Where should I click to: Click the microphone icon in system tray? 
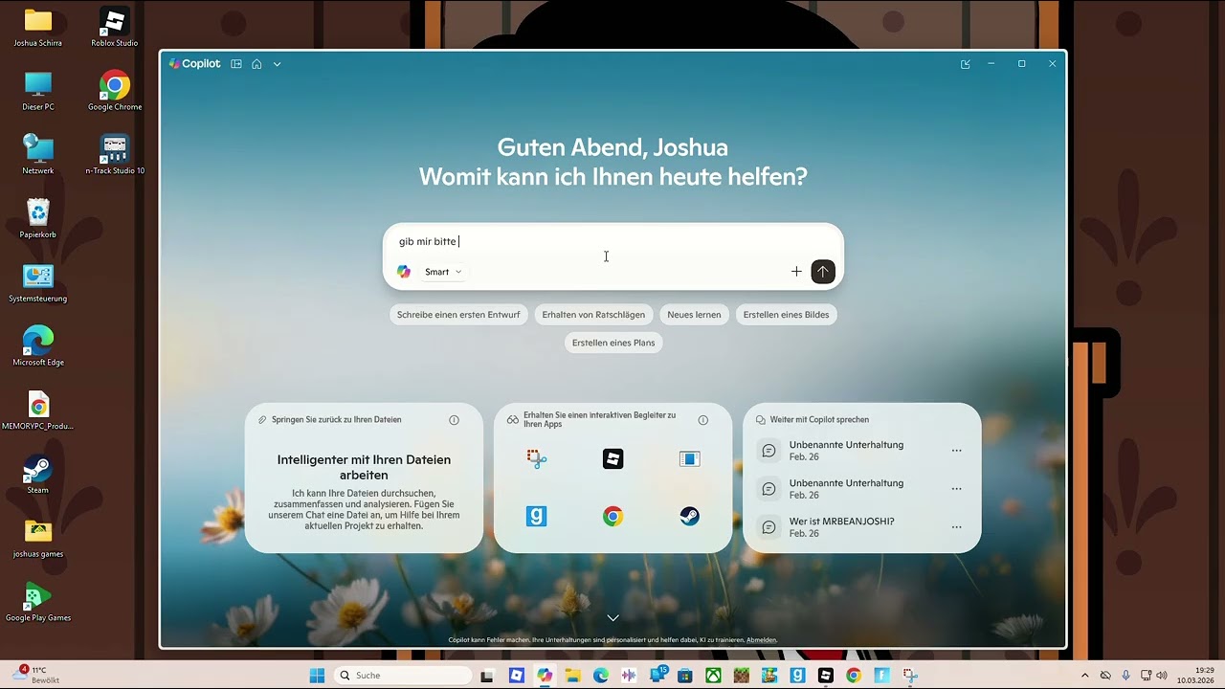coord(1126,676)
